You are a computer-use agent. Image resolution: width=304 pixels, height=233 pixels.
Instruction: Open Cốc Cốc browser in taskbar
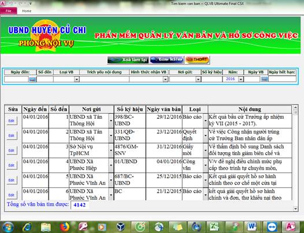pos(140,227)
